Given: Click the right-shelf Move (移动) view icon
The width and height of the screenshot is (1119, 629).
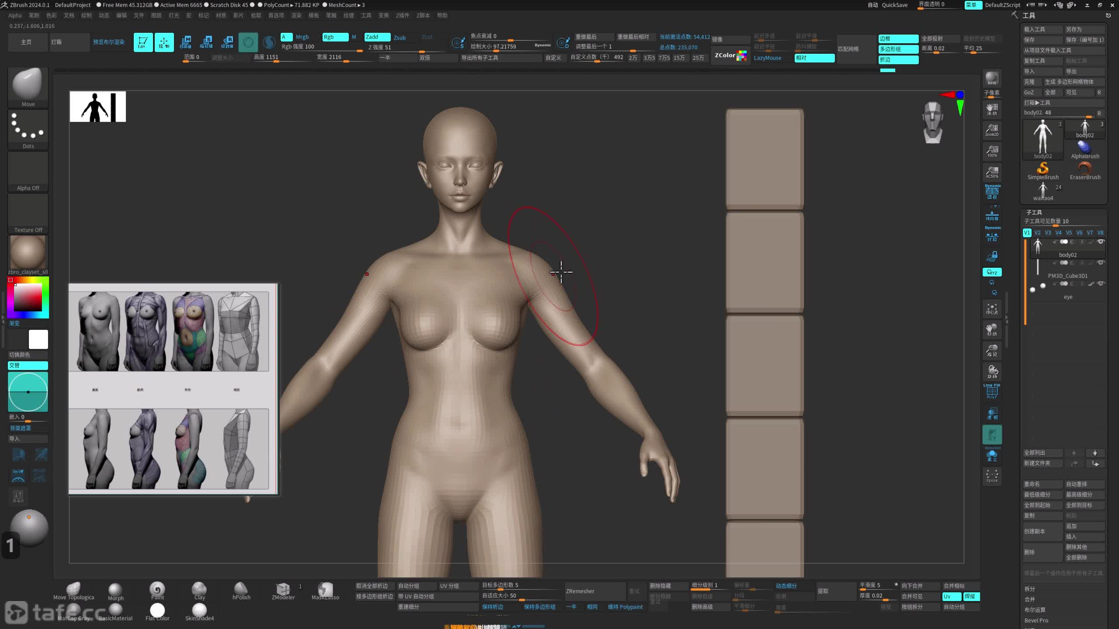Looking at the screenshot, I should coord(992,330).
